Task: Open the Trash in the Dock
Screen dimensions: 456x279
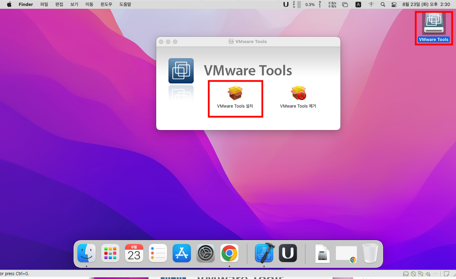Action: click(x=370, y=253)
